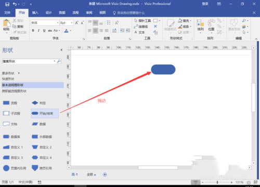Toggle middle vertical alignment
The height and width of the screenshot is (187, 260).
(95, 23)
